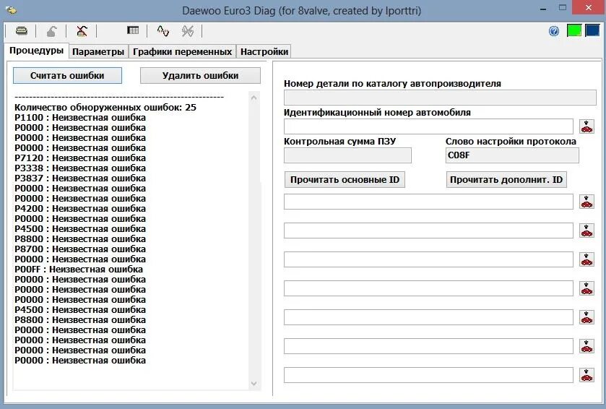Click the car icon next to the VIN field
The width and height of the screenshot is (606, 409).
point(586,126)
